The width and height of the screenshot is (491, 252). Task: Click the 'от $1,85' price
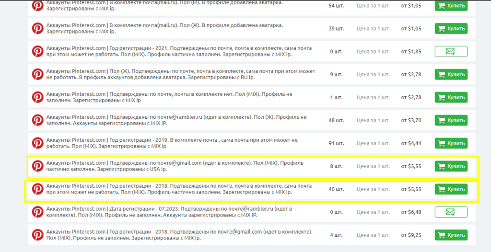click(411, 51)
